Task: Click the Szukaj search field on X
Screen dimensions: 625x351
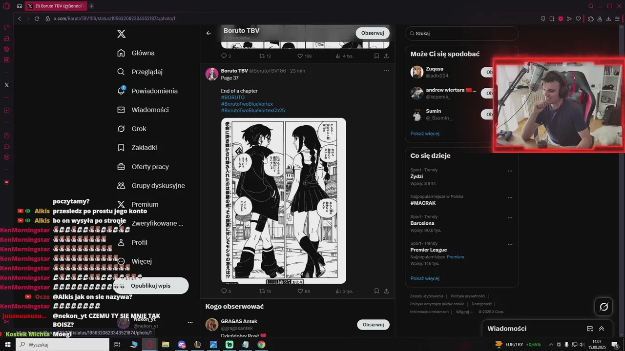Action: pyautogui.click(x=461, y=34)
